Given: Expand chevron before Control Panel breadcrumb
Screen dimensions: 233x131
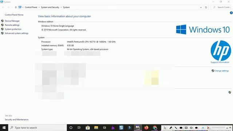Looking at the screenshot, I should [x=23, y=7].
